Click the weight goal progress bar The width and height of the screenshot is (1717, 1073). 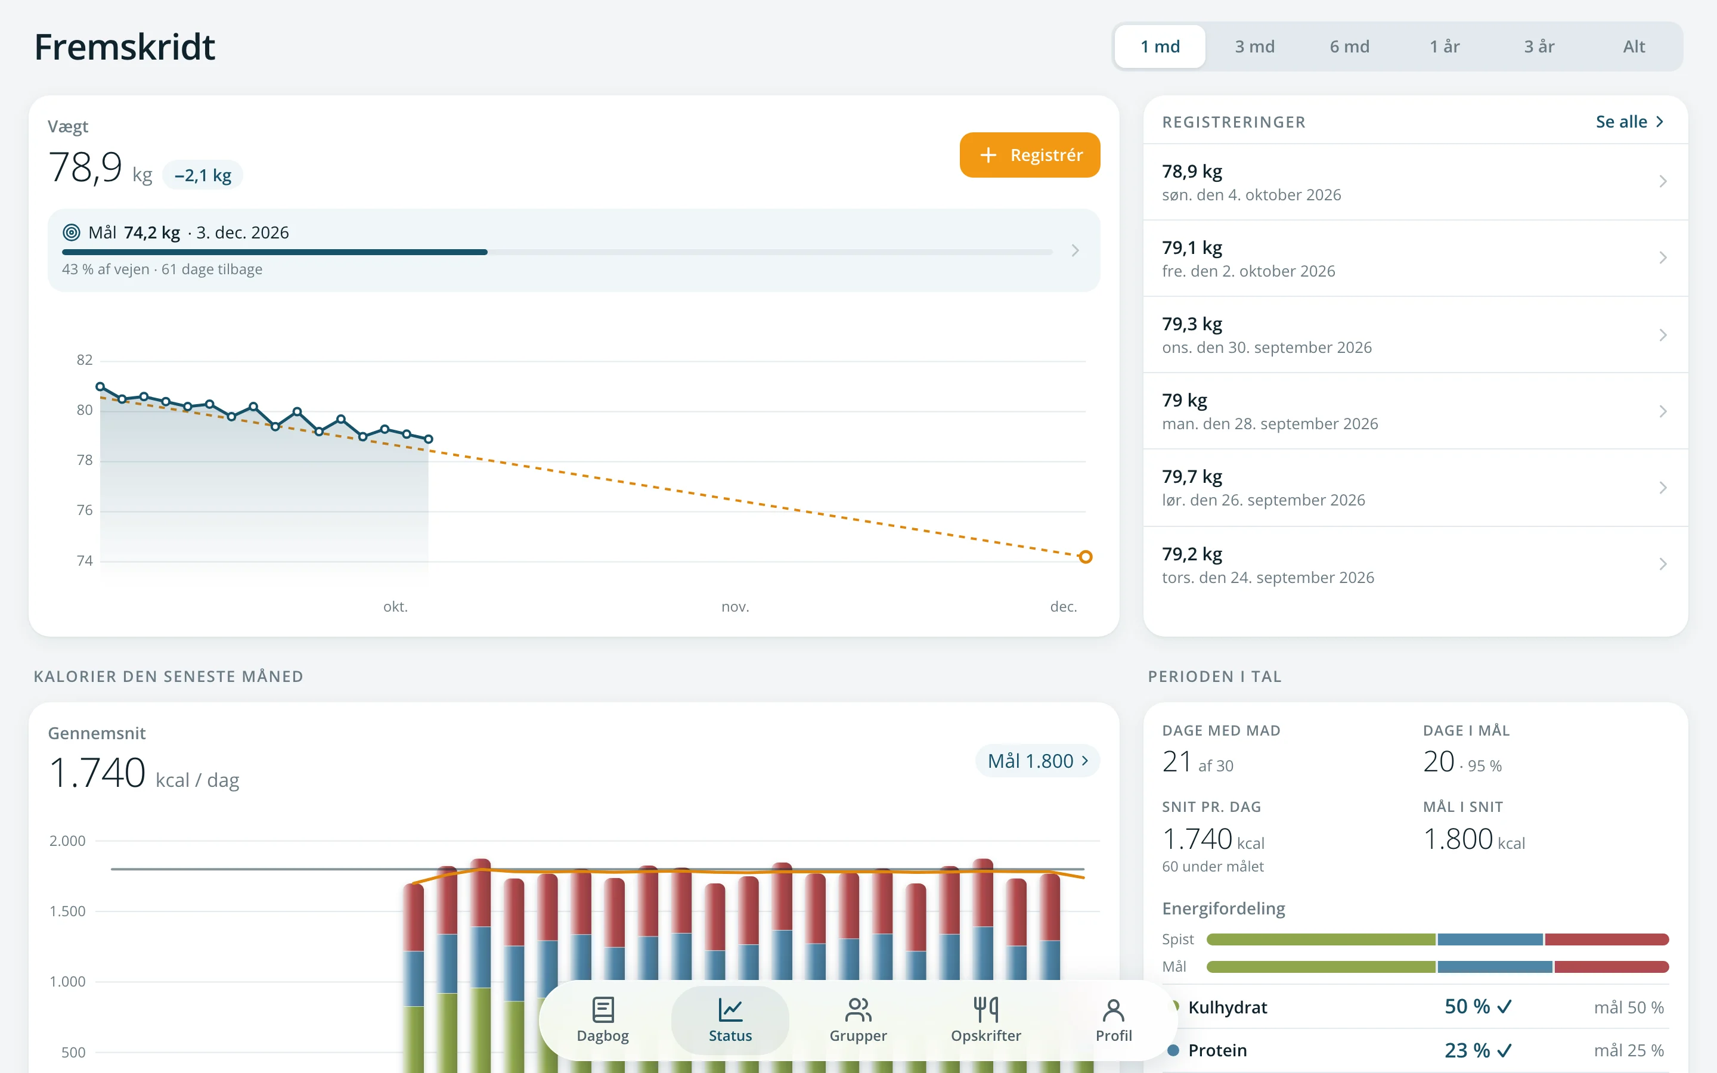pyautogui.click(x=557, y=252)
